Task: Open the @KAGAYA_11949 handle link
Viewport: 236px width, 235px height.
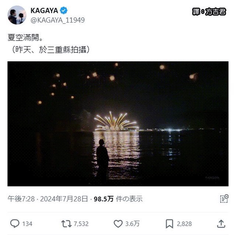Action: [x=58, y=20]
